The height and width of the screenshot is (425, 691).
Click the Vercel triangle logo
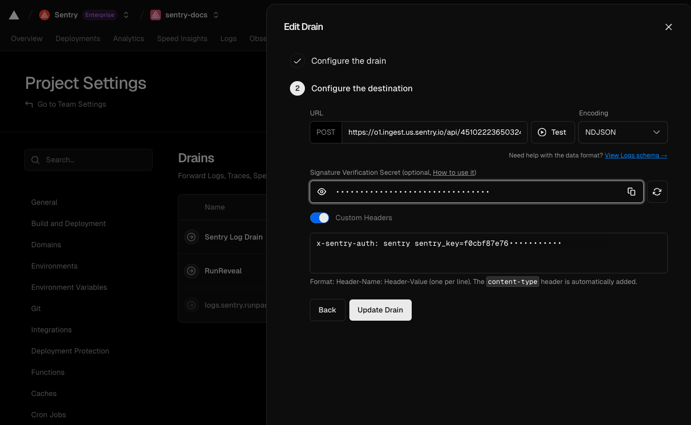click(x=14, y=15)
